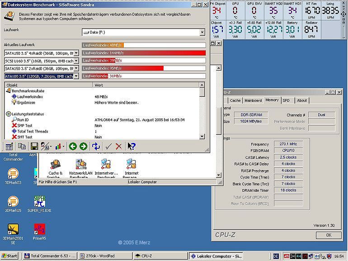
Task: Open the SATA150 4xRaid0 comparison dropdown
Action: point(76,53)
